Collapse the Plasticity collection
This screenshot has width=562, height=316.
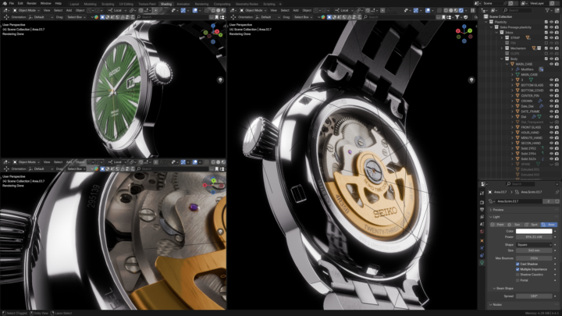486,22
